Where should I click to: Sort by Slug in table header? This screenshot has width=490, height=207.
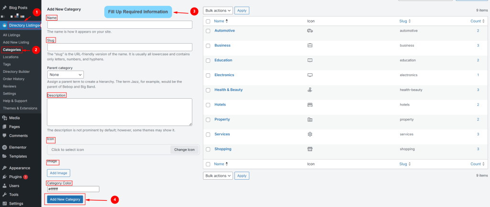click(405, 21)
